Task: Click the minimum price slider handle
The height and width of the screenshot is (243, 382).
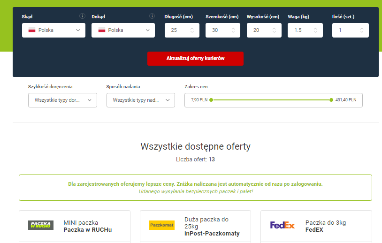Action: pos(211,100)
